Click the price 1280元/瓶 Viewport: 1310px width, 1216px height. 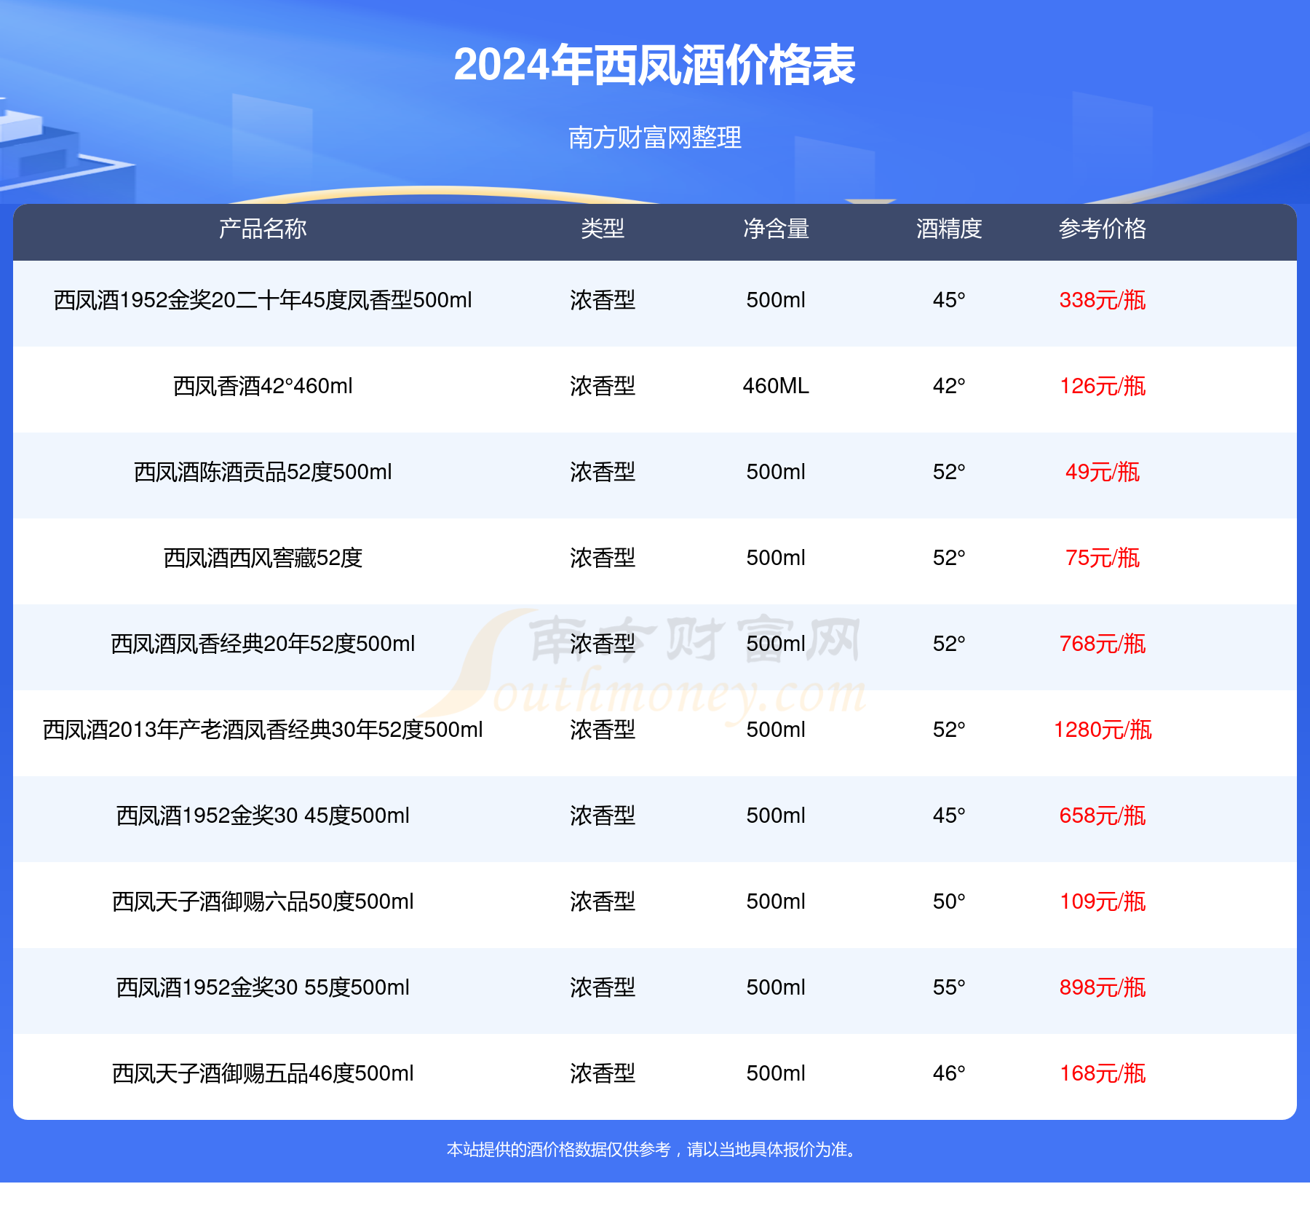click(1103, 730)
